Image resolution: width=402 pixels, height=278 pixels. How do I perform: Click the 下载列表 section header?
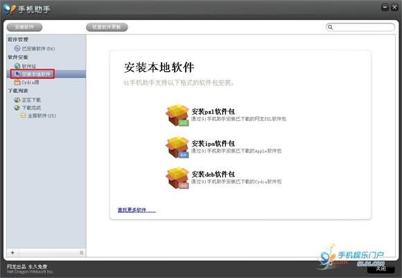(18, 91)
